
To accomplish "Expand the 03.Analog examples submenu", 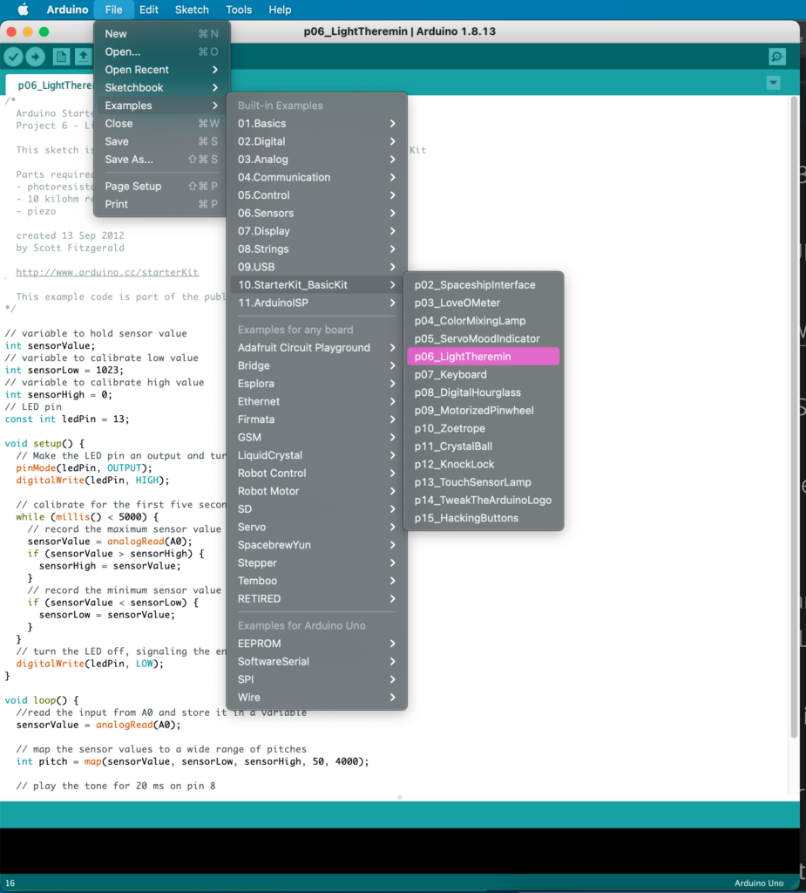I will click(316, 160).
